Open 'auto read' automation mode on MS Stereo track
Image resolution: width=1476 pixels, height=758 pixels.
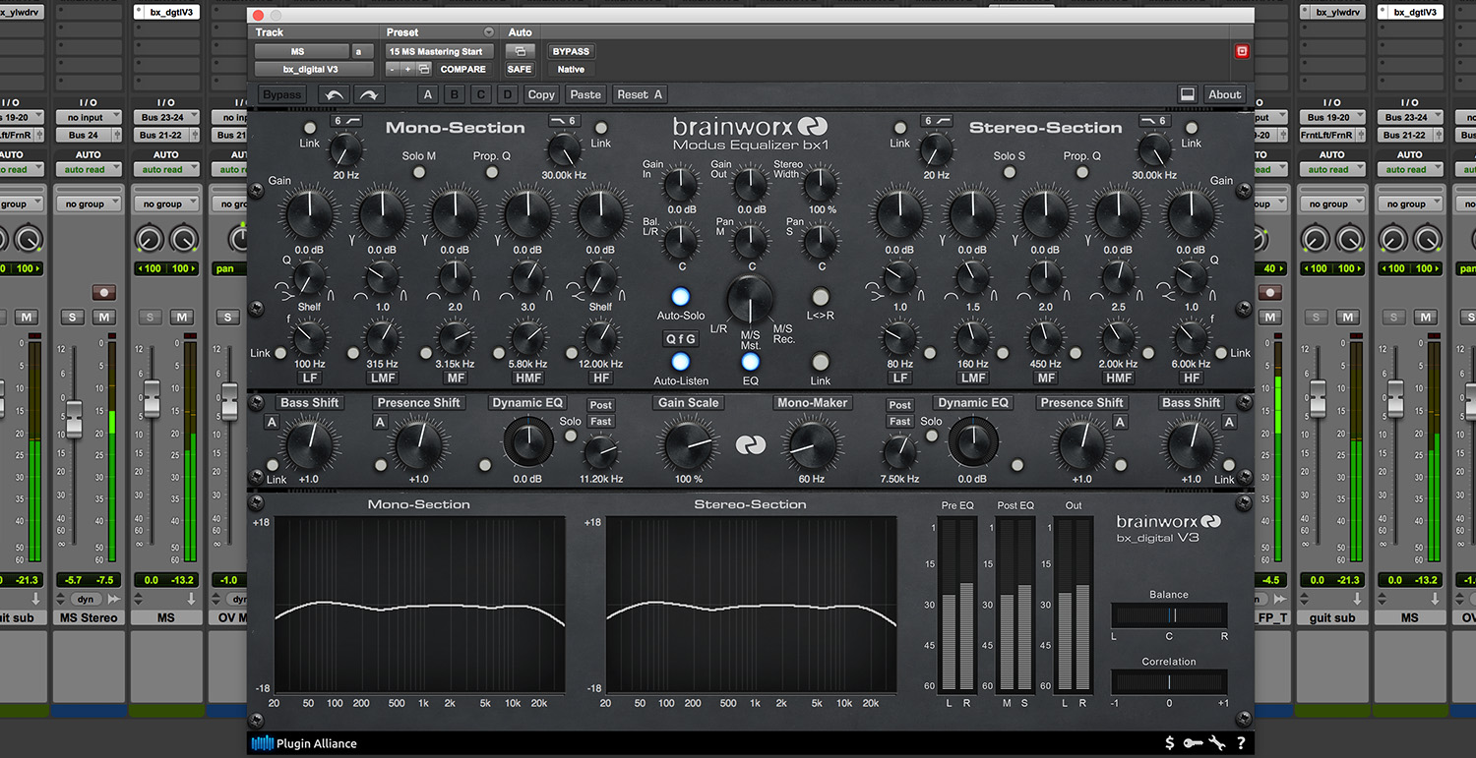(88, 169)
